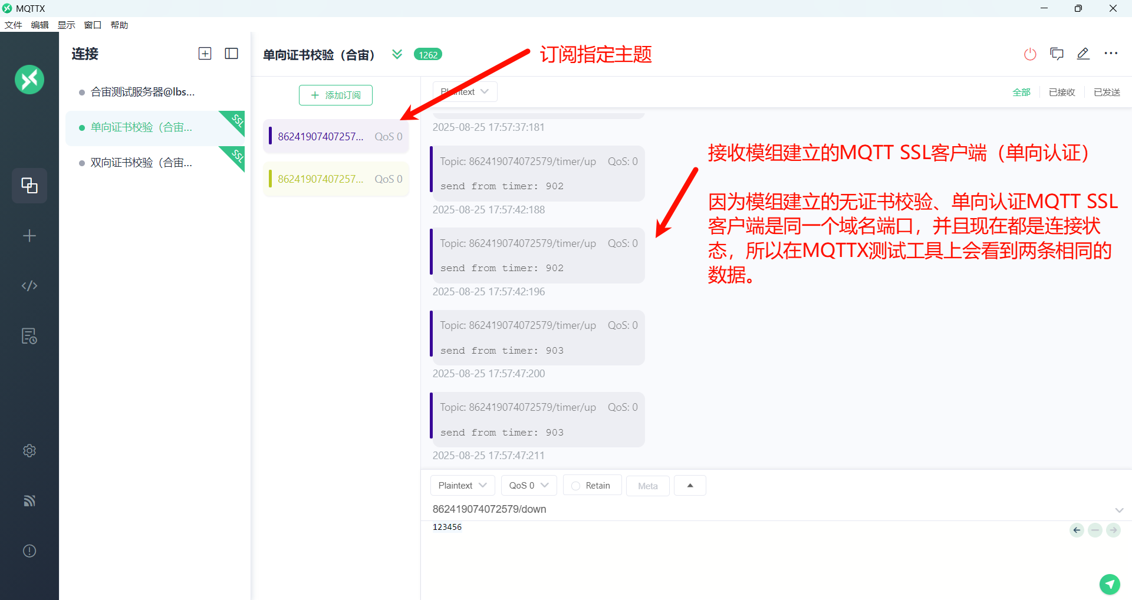Image resolution: width=1132 pixels, height=600 pixels.
Task: Click the 1262 message count badge
Action: click(x=428, y=54)
